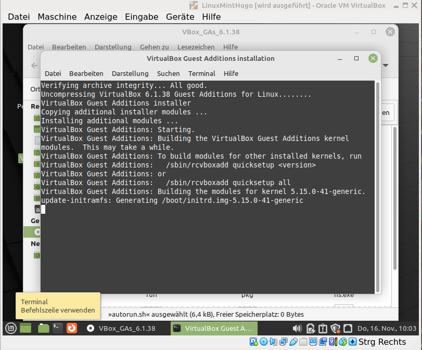Click the line 'update-initramfs: Generating /boot/initrd.img'
The width and height of the screenshot is (422, 350).
172,200
